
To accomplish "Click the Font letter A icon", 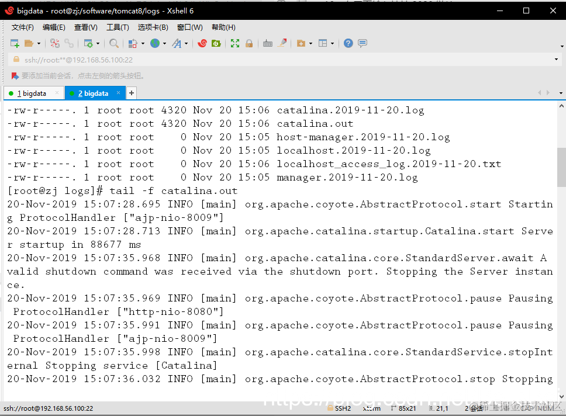I will click(x=177, y=43).
